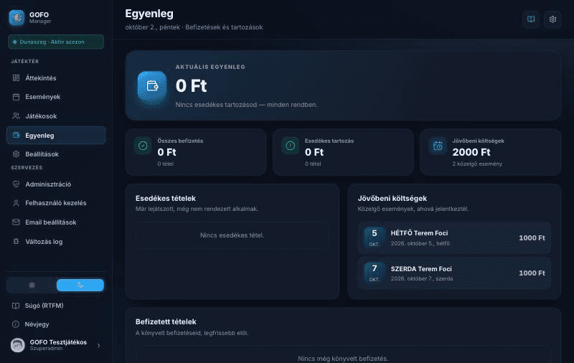This screenshot has height=363, width=574.
Task: Click the 'Nincs esedékes tétel.' message
Action: coord(232,235)
